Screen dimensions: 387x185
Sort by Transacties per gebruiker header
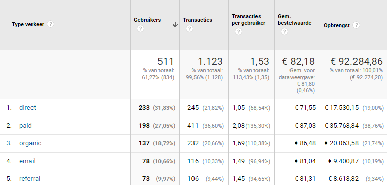click(x=248, y=20)
